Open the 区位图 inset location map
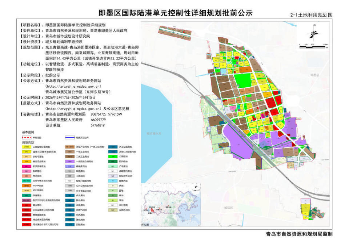Screen dimensions: 349x246 point(171,205)
